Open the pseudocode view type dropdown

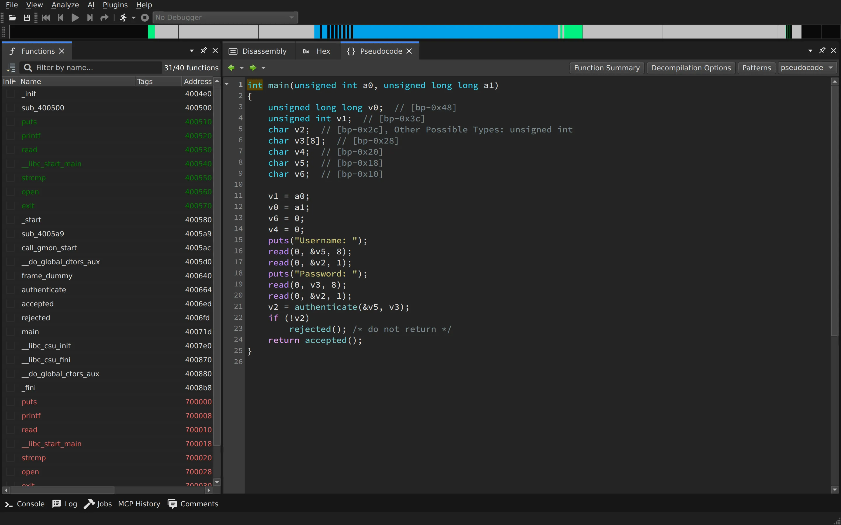[807, 68]
